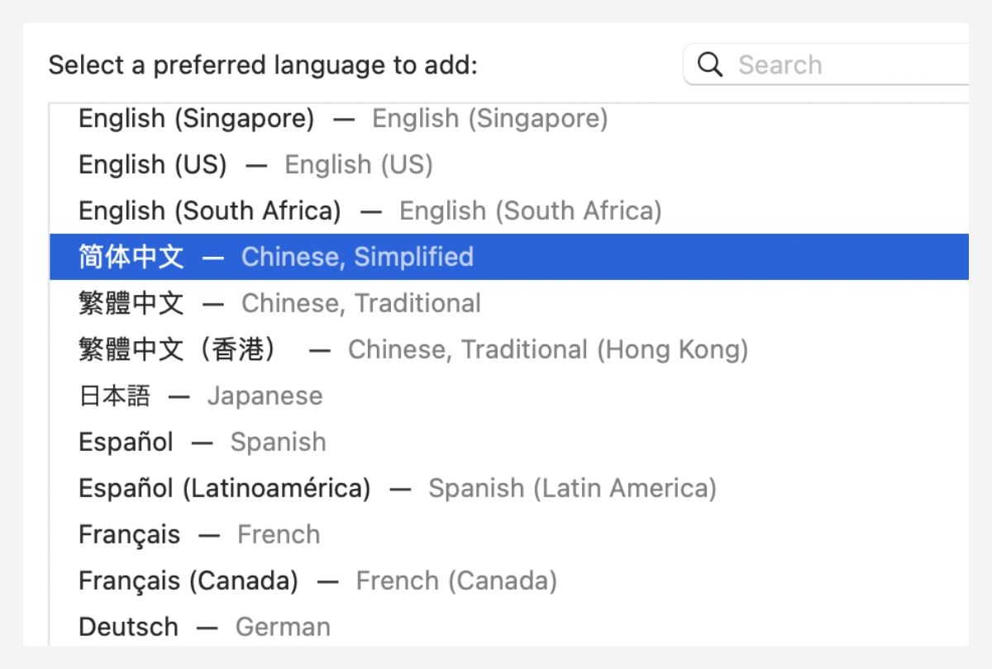Click the magnifying glass search icon
Screen dimensions: 992x669
click(x=709, y=64)
